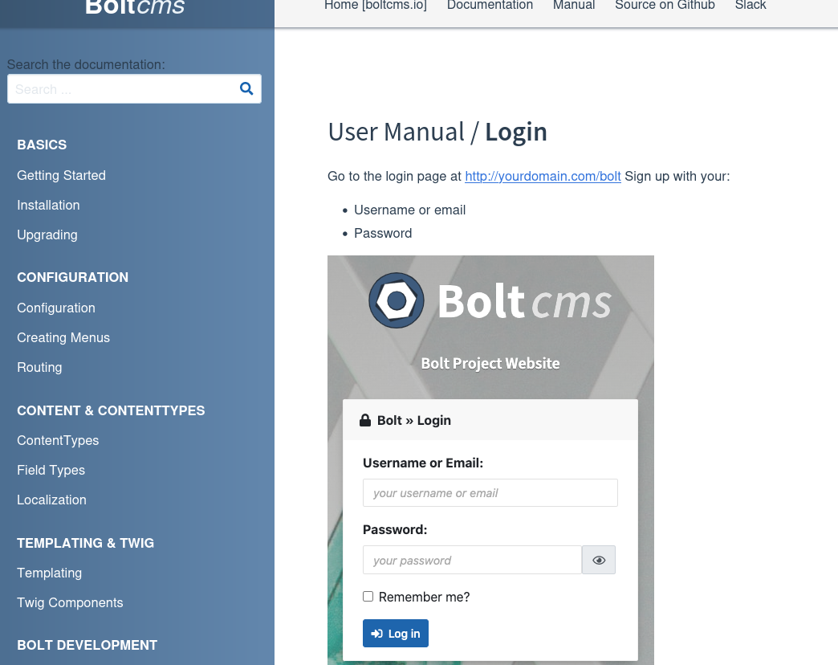Screen dimensions: 838x665
Task: Click the Bolt hexagon logo in login image
Action: tap(397, 300)
